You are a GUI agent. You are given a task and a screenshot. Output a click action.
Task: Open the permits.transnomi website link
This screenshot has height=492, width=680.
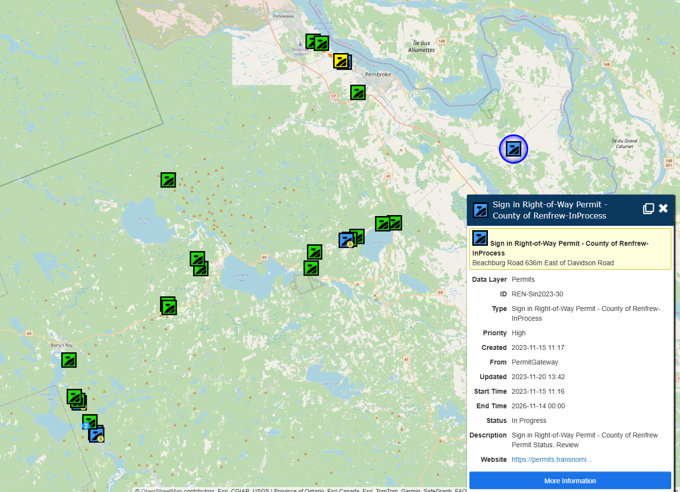pos(551,459)
